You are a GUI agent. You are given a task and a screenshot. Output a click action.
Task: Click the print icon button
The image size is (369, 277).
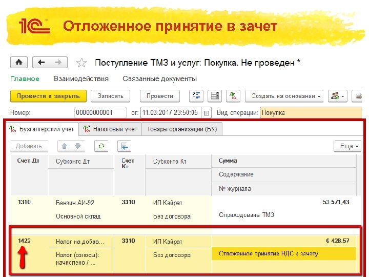[x=358, y=96]
